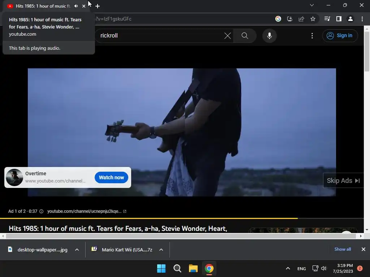Click the install app icon in address bar
Image resolution: width=370 pixels, height=277 pixels.
tap(290, 19)
